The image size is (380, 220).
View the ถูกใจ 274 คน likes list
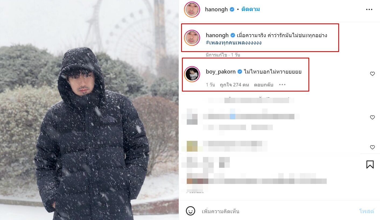tap(234, 85)
